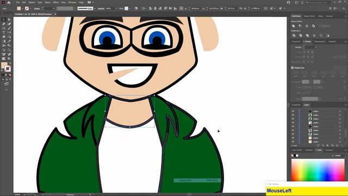Click Create New Layer icon
The width and height of the screenshot is (348, 196).
tap(337, 145)
